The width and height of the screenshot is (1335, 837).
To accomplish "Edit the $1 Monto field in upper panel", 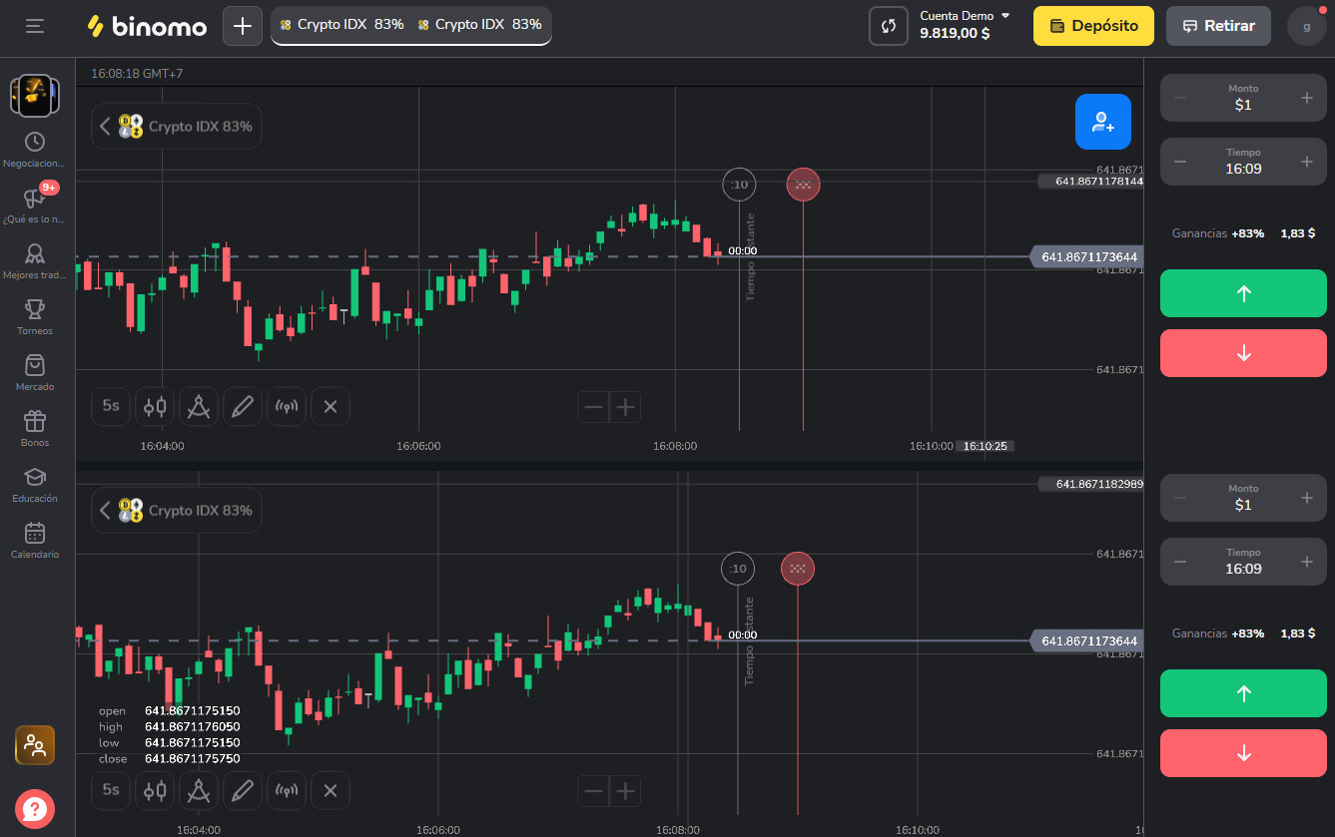I will (1243, 98).
